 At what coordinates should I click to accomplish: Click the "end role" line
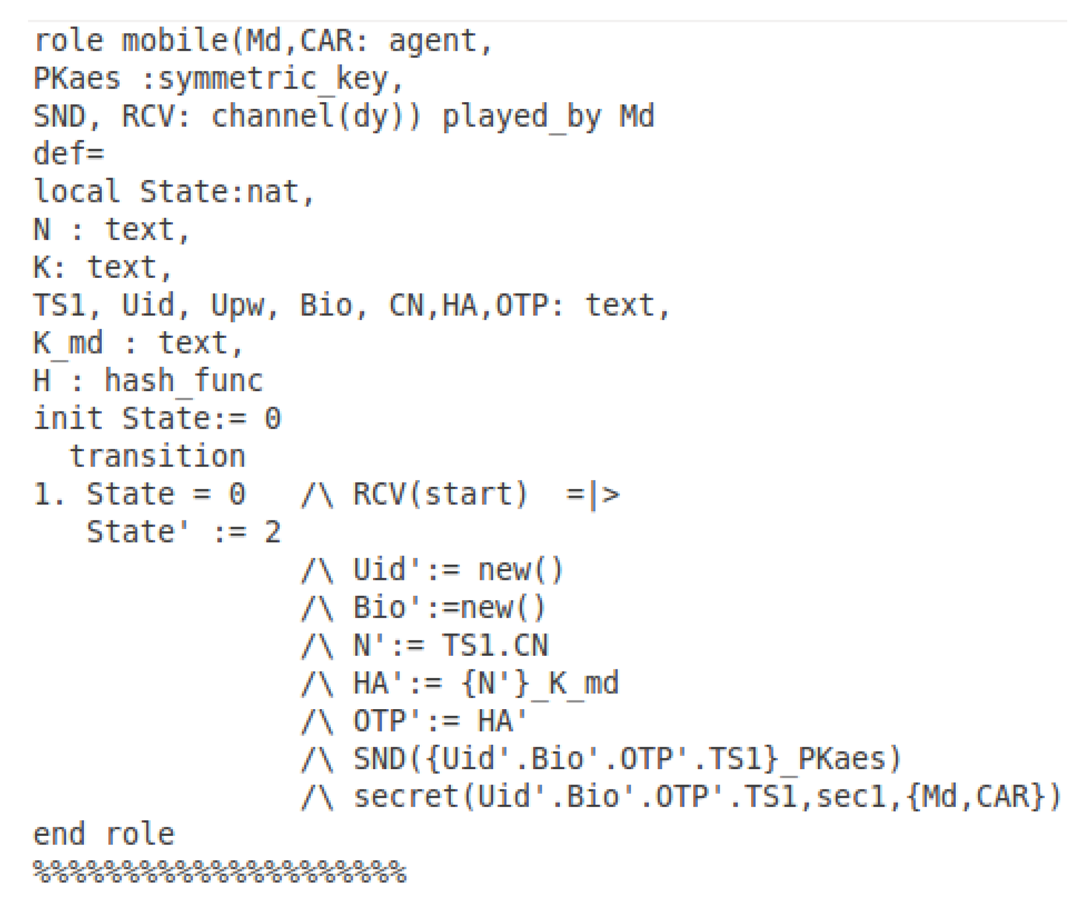click(104, 834)
